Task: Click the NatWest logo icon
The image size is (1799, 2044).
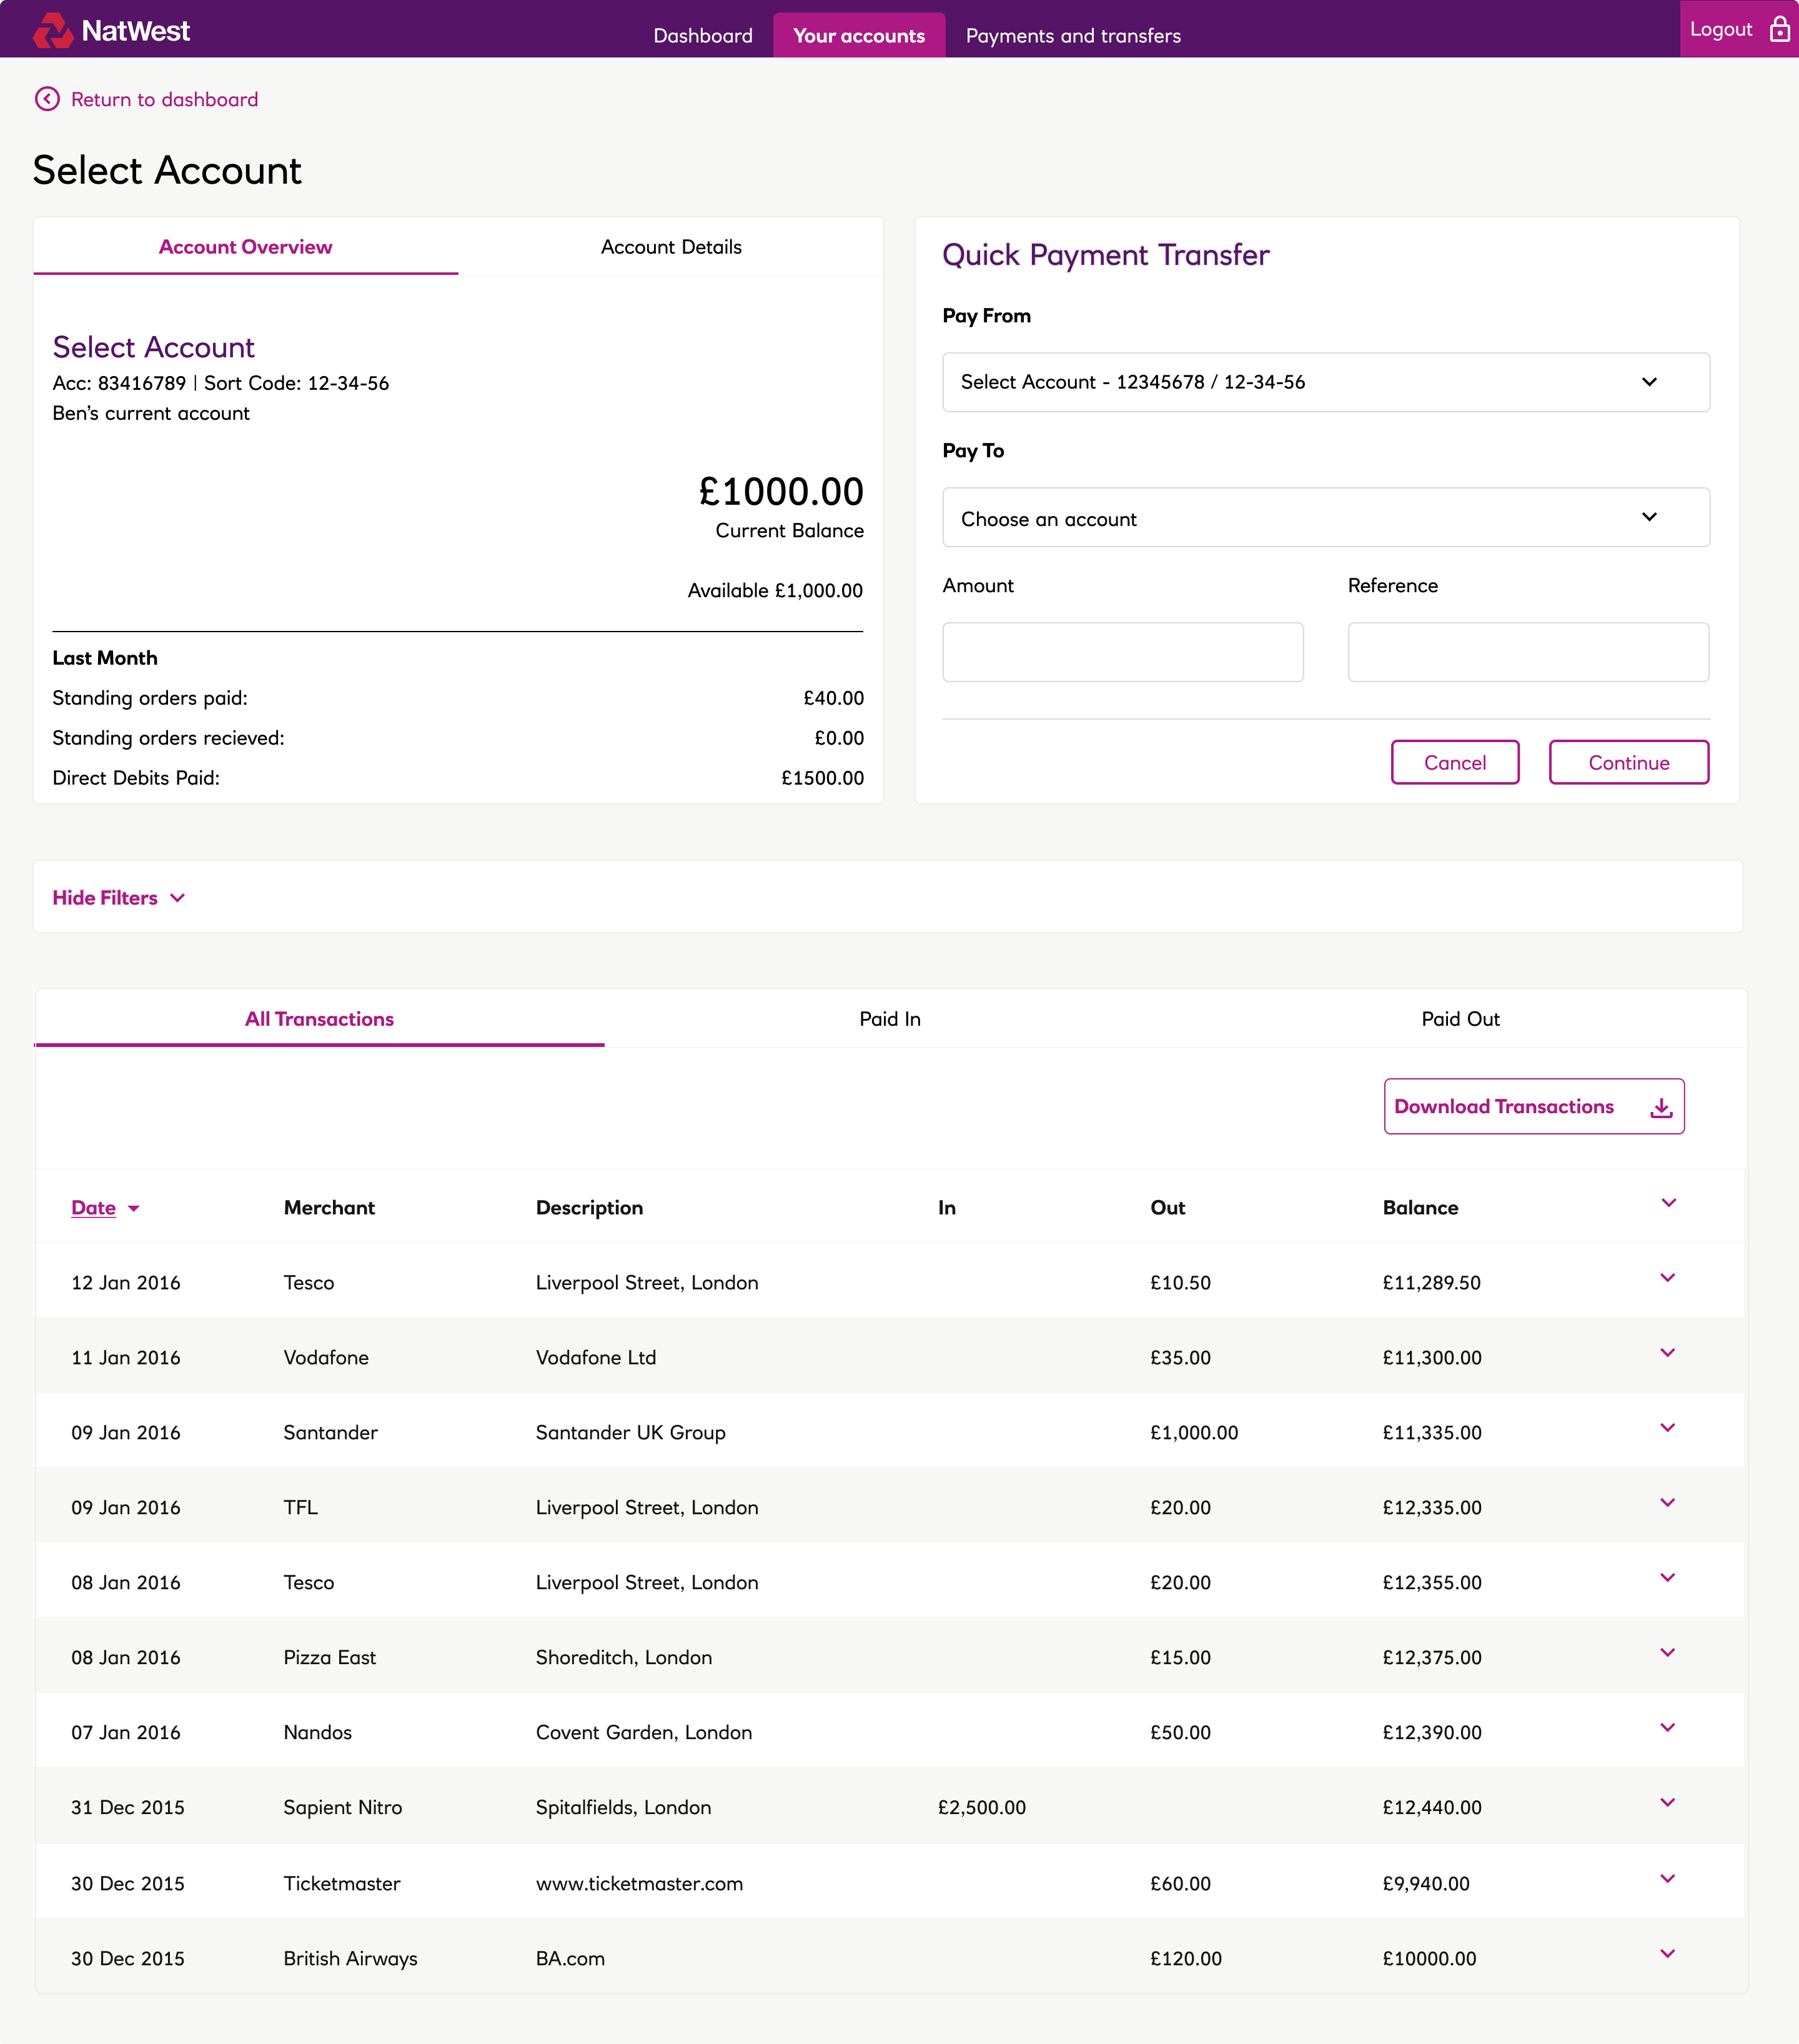Action: click(x=53, y=30)
